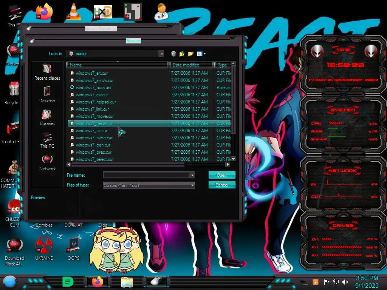This screenshot has width=387, height=290.
Task: Open File Explorer from the taskbar
Action: click(127, 282)
